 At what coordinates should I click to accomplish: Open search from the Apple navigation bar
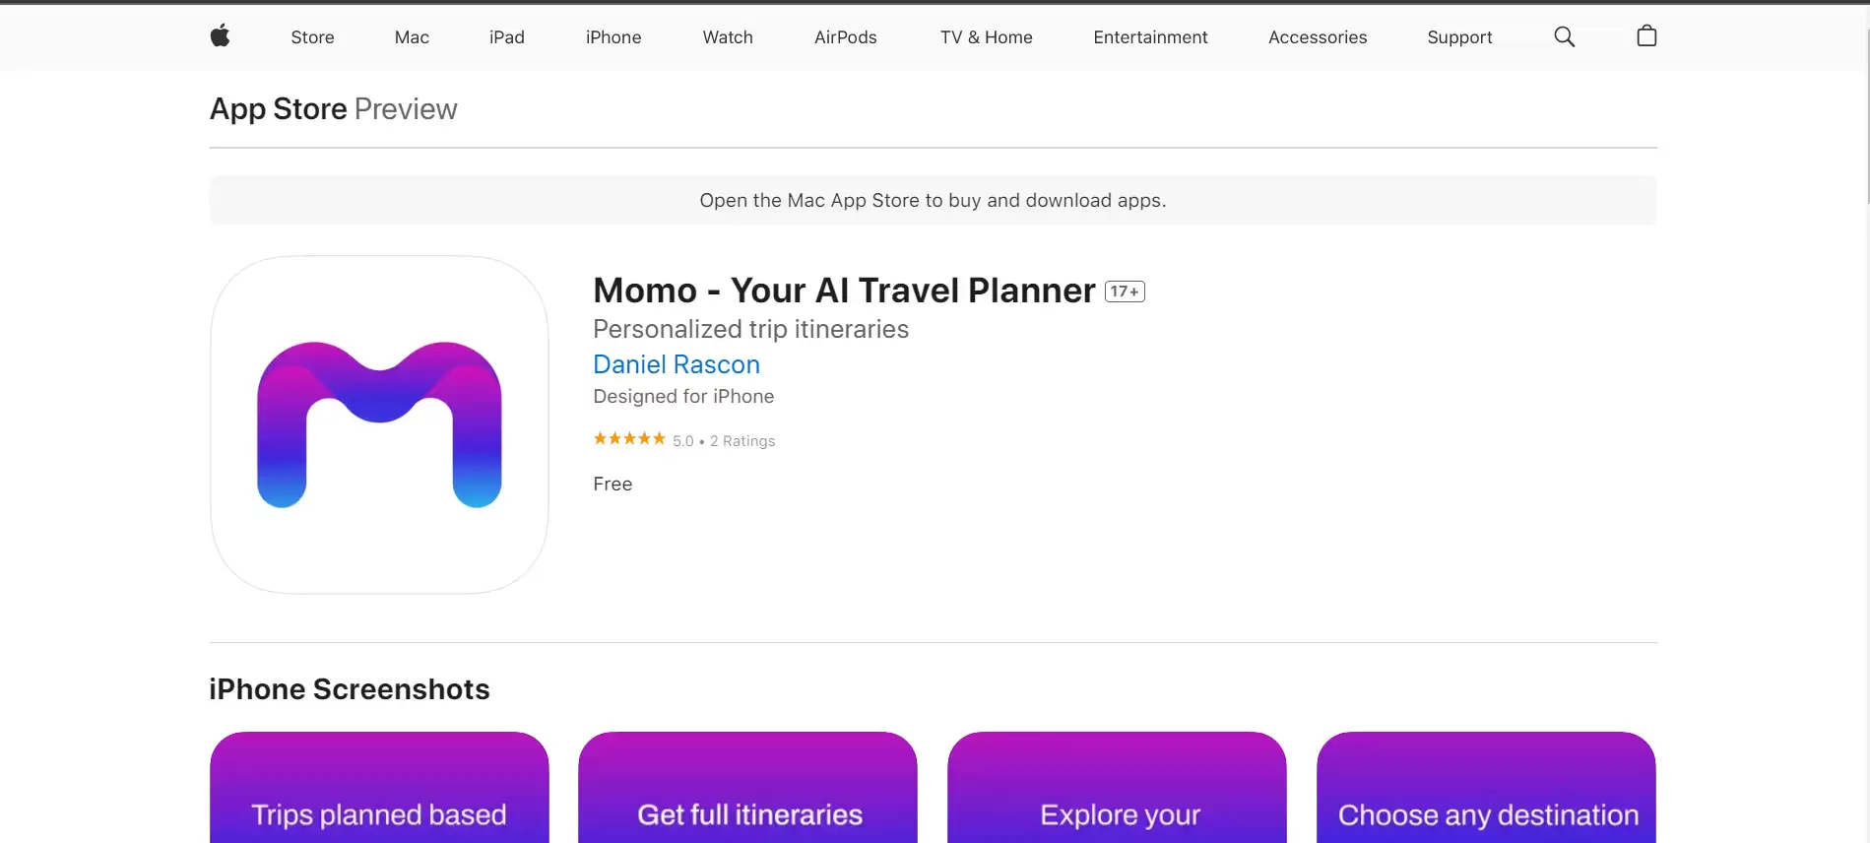1564,36
